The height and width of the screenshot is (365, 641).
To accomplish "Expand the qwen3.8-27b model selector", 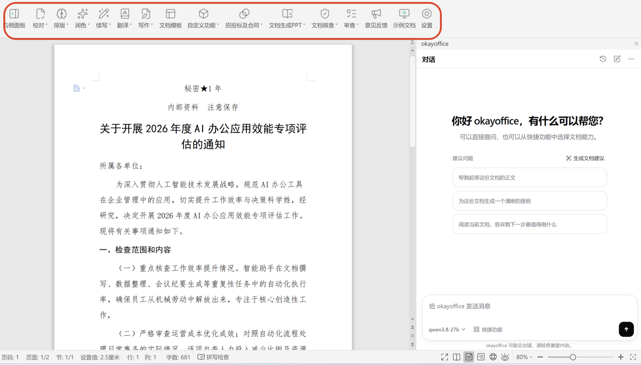I will coord(447,329).
